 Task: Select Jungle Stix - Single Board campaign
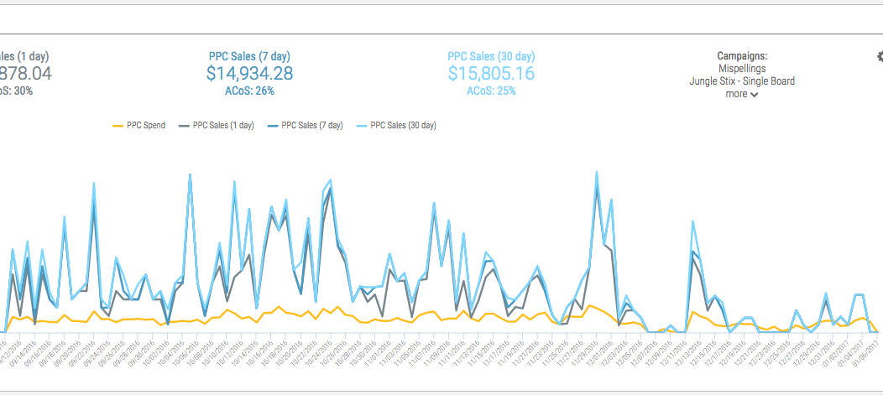click(742, 81)
